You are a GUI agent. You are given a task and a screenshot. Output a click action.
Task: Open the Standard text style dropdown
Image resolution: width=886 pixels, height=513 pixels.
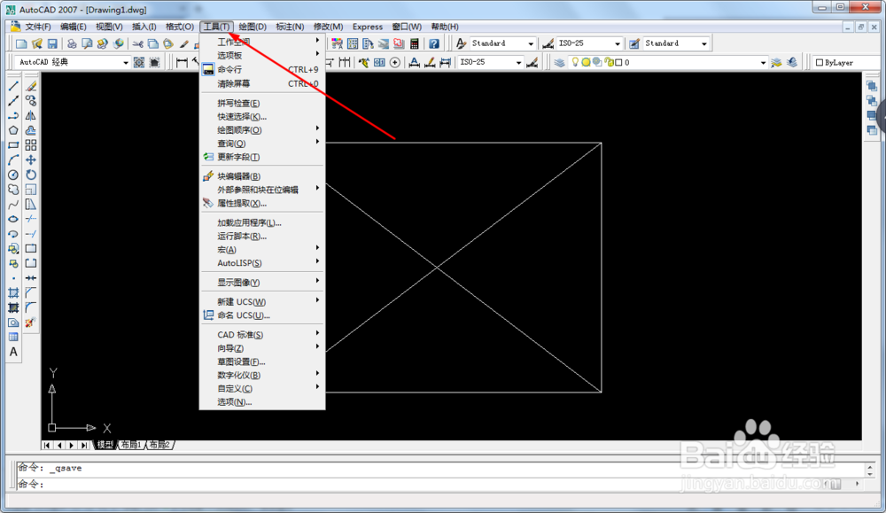(531, 43)
